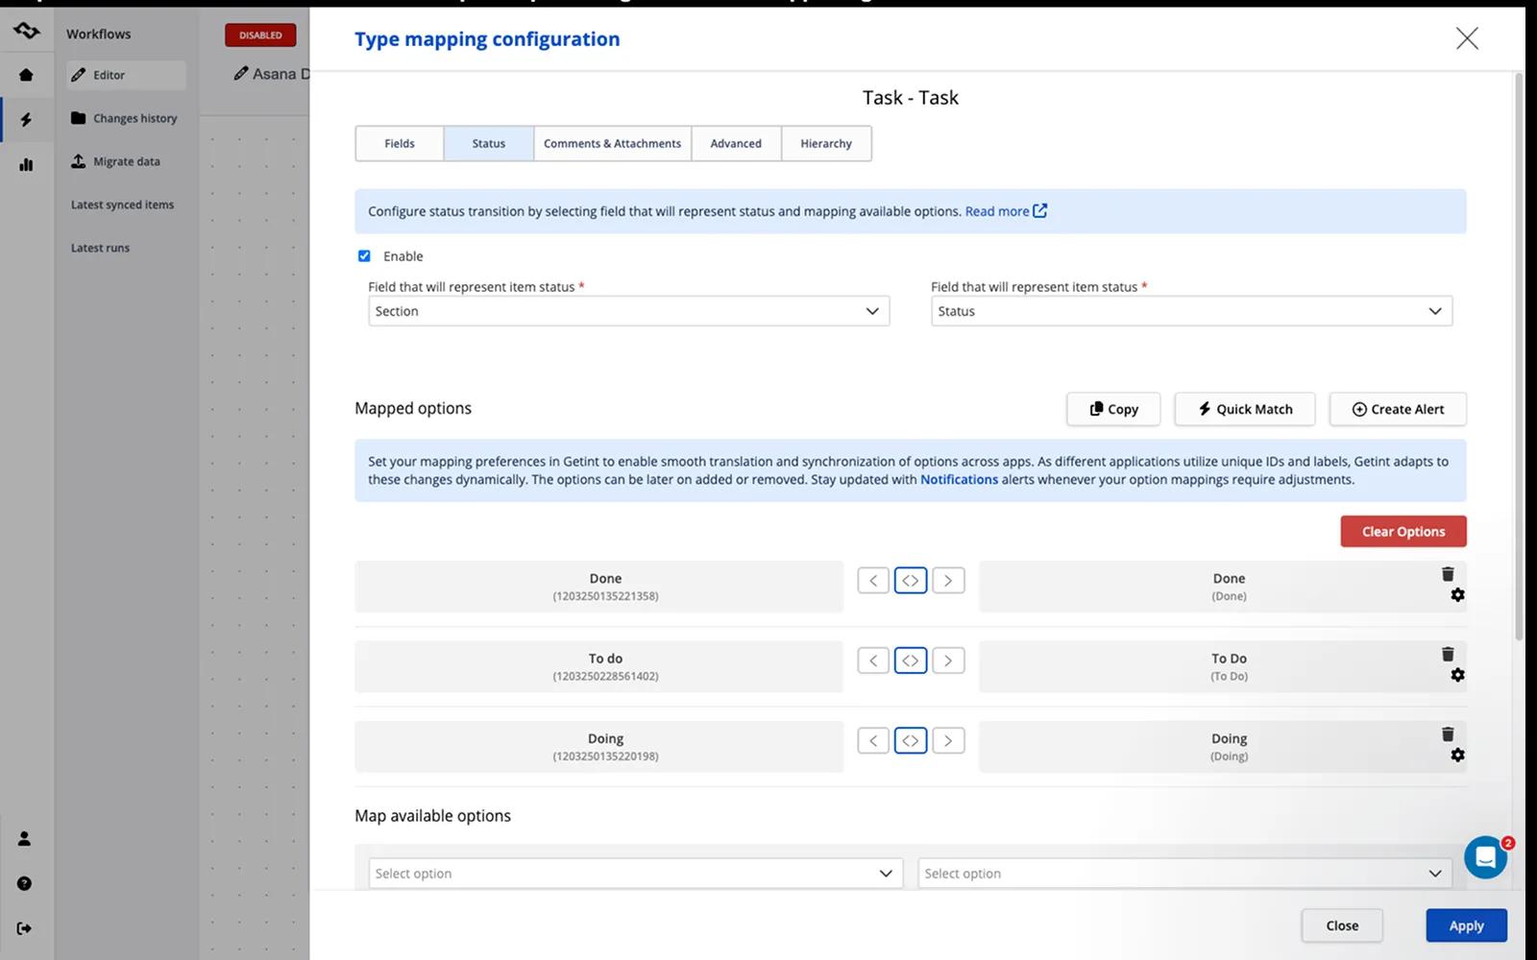Click the logout icon in sidebar
This screenshot has height=960, width=1537.
(x=25, y=928)
